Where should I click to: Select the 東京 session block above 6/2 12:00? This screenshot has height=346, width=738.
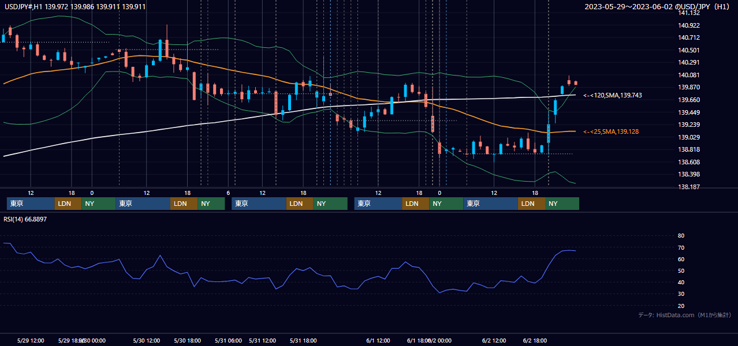(490, 204)
